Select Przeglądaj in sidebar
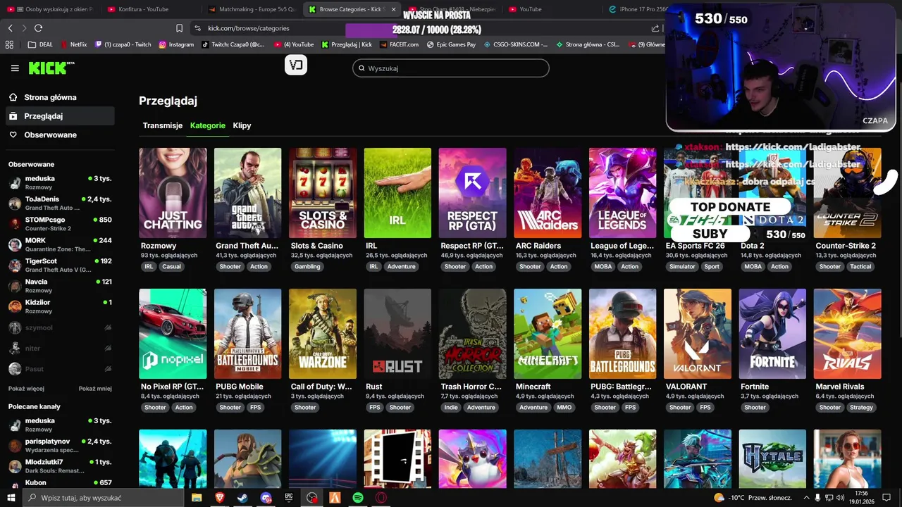The image size is (902, 507). (59, 116)
